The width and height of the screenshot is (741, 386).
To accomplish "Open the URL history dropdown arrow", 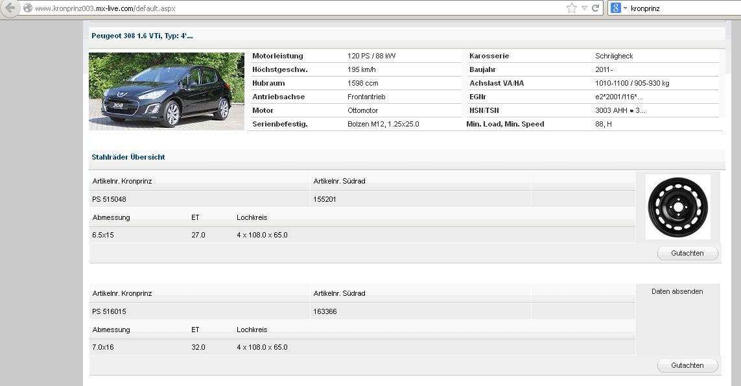I will [584, 8].
